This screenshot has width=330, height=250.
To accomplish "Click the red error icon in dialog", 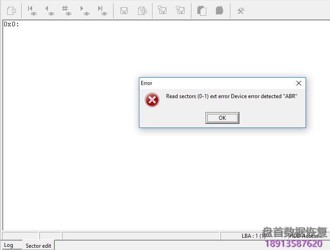I will (152, 100).
